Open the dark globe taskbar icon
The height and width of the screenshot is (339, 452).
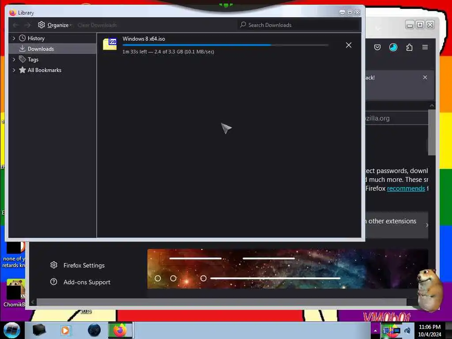pyautogui.click(x=94, y=330)
